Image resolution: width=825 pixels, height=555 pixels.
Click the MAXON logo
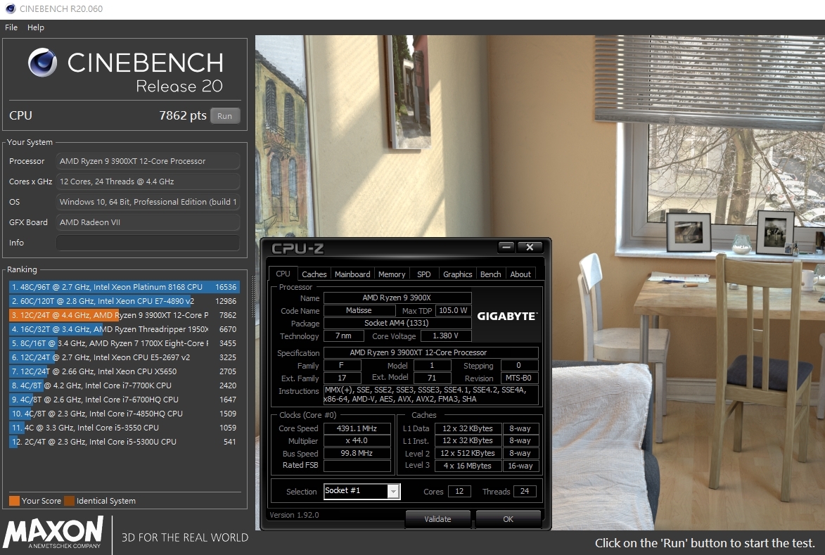[53, 532]
